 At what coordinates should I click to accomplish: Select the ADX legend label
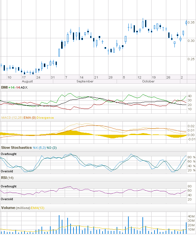coord(24,87)
